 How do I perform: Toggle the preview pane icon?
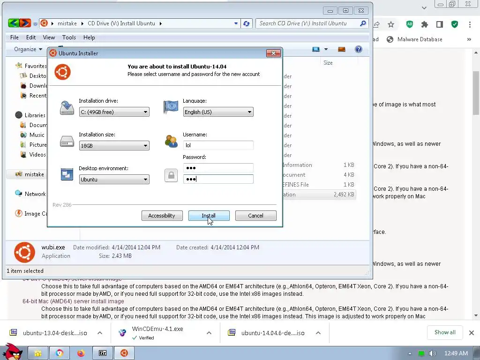[342, 49]
